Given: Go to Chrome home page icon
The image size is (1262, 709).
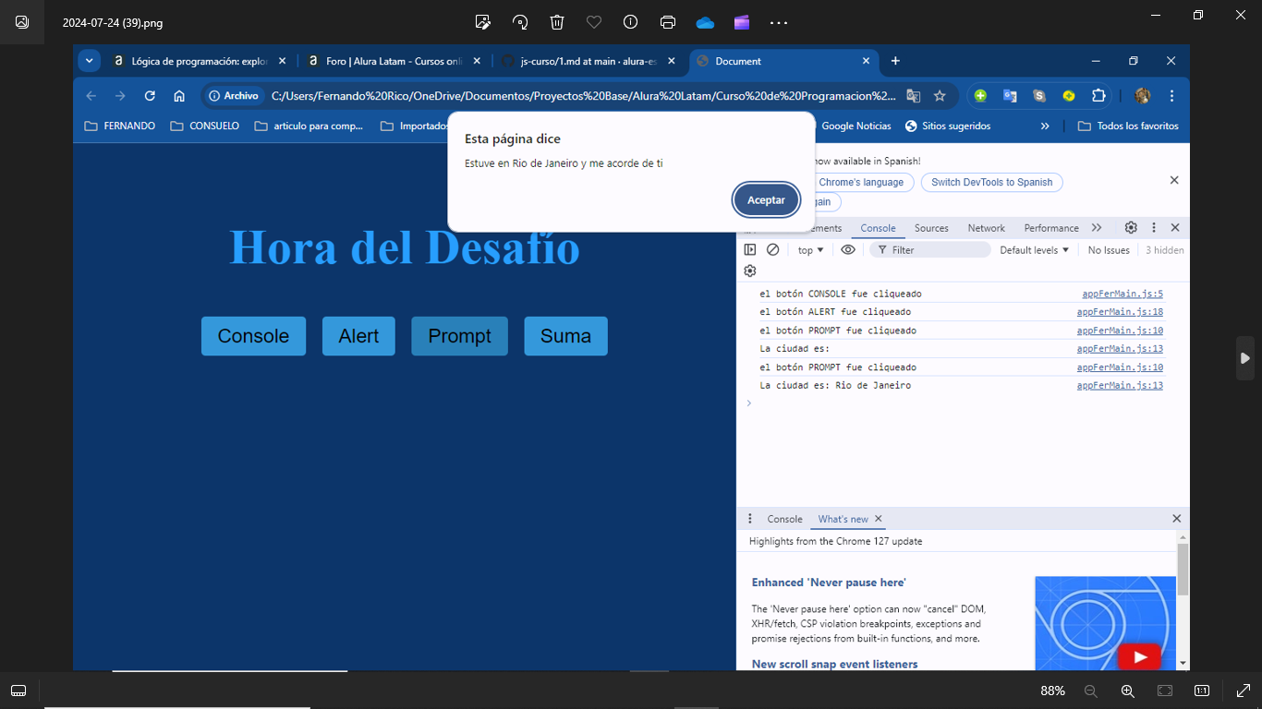Looking at the screenshot, I should click(179, 96).
